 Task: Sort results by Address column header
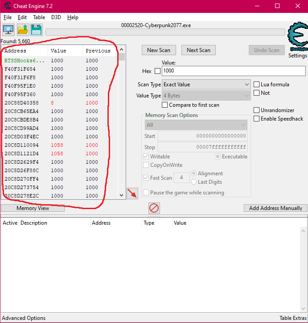tap(25, 51)
